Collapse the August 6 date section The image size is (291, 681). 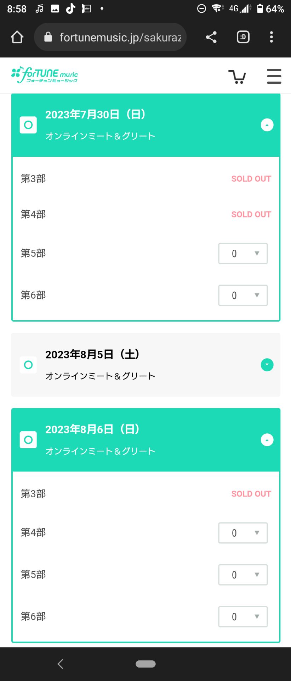[267, 440]
